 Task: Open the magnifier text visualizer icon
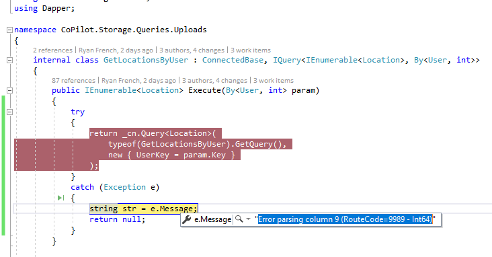(x=239, y=219)
